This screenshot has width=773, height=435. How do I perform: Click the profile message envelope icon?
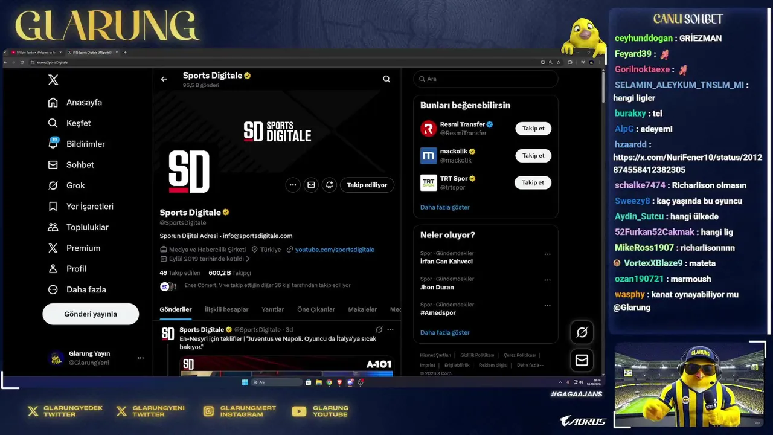coord(311,185)
